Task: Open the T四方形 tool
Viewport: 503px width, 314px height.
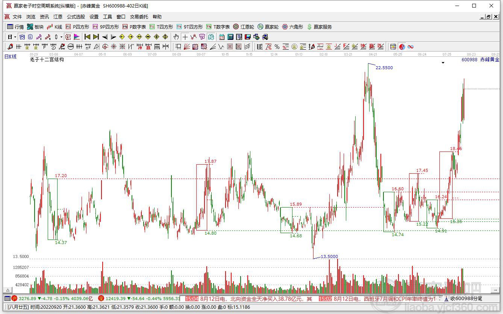Action: point(161,27)
